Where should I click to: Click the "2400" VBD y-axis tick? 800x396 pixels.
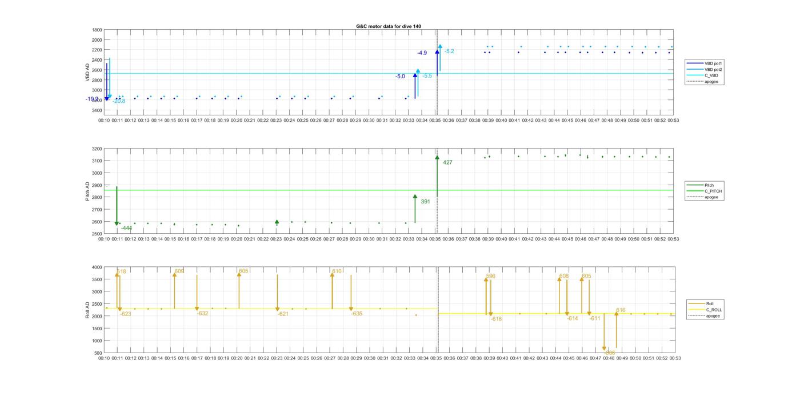pyautogui.click(x=97, y=60)
